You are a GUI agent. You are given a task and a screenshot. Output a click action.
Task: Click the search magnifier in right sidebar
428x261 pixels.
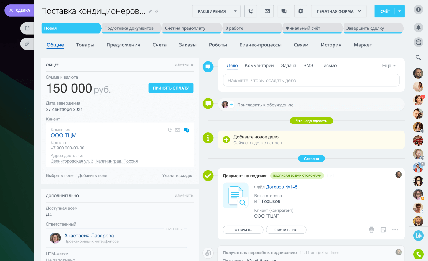pyautogui.click(x=418, y=57)
